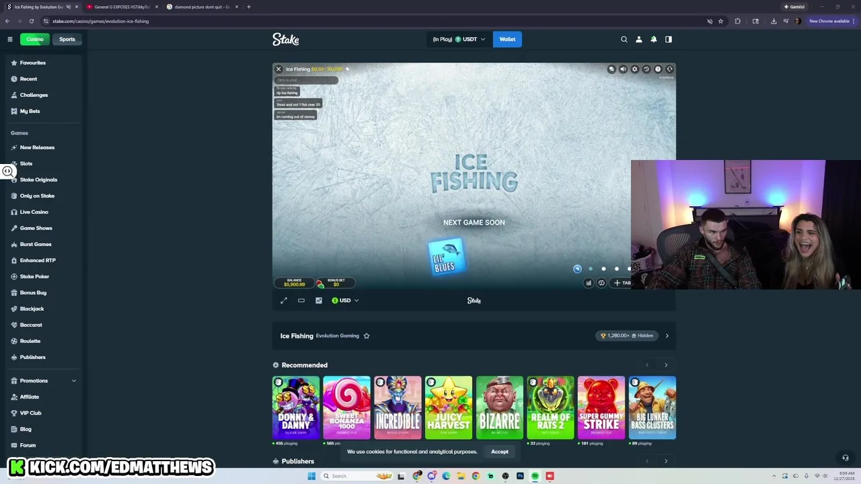The width and height of the screenshot is (861, 484).
Task: Open the hamburger menu in Stake header
Action: point(10,39)
